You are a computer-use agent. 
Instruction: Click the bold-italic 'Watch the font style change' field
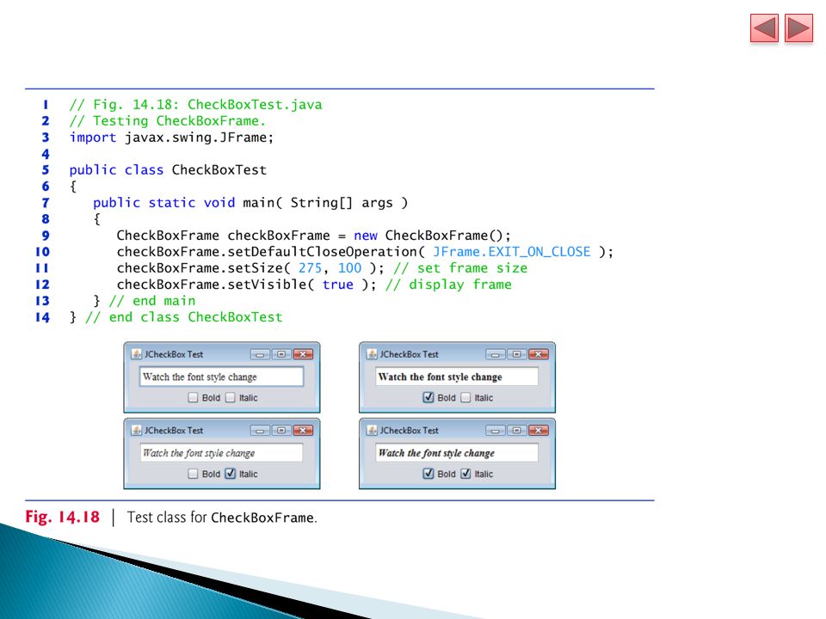[457, 453]
